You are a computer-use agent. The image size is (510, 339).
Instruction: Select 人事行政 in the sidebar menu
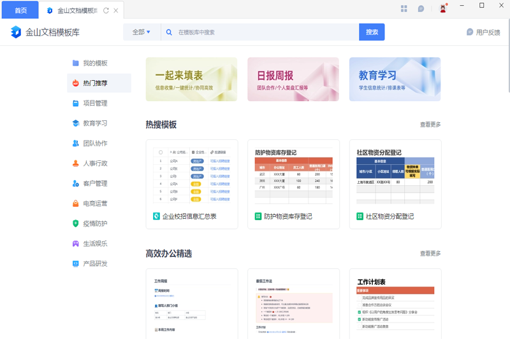click(x=95, y=163)
